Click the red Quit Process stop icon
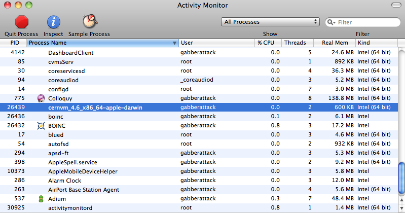This screenshot has height=213, width=405. [x=22, y=22]
